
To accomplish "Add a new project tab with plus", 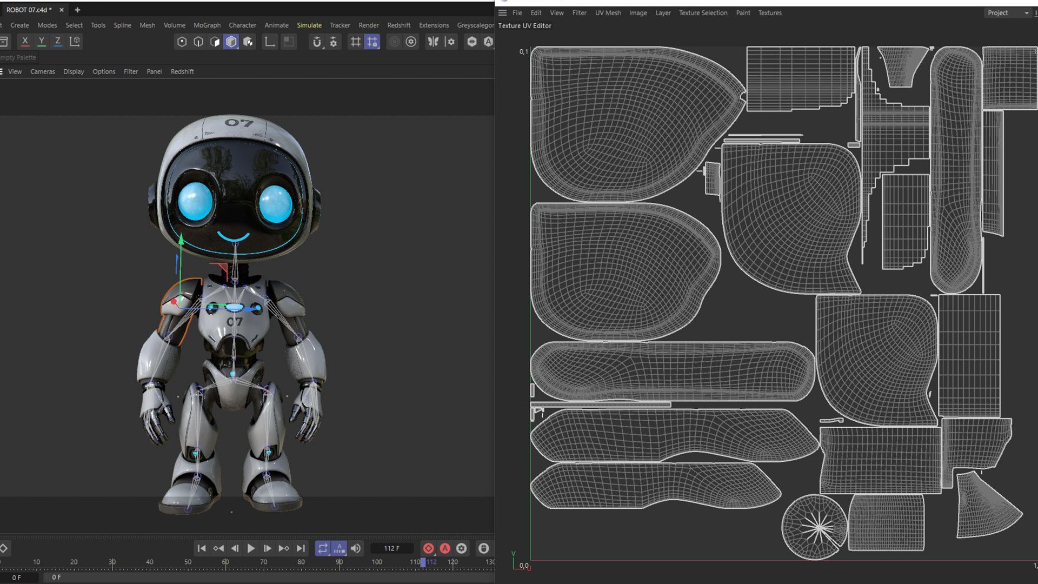I will 77,10.
